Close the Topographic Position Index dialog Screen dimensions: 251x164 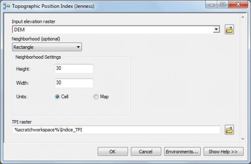click(x=238, y=5)
